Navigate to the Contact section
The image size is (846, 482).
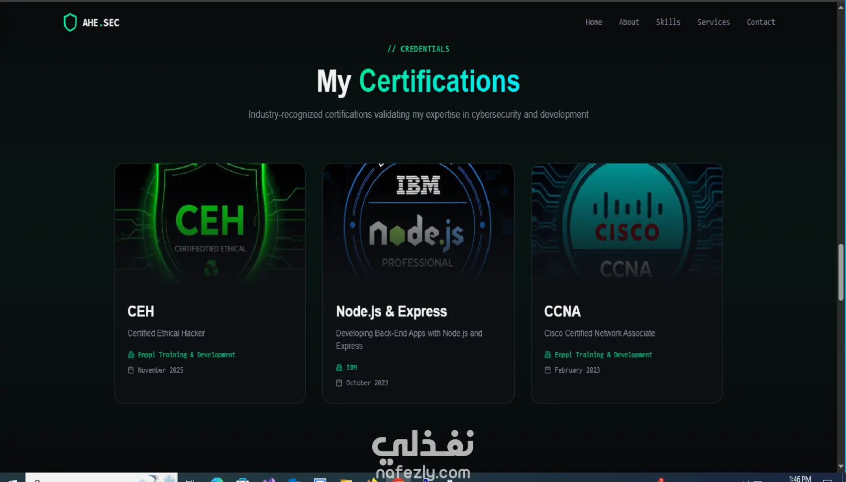click(x=761, y=22)
